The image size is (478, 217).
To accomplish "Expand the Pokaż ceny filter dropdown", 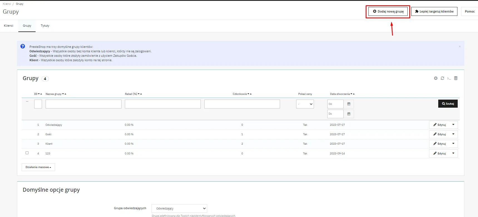I will click(305, 104).
